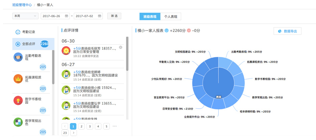Go to page 5 of comments
This screenshot has width=316, height=140.
pyautogui.click(x=106, y=126)
